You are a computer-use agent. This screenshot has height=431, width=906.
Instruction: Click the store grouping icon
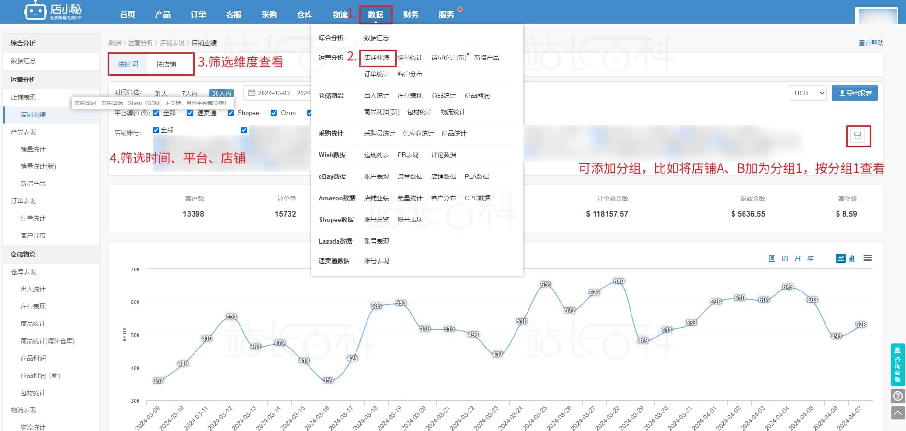coord(858,136)
